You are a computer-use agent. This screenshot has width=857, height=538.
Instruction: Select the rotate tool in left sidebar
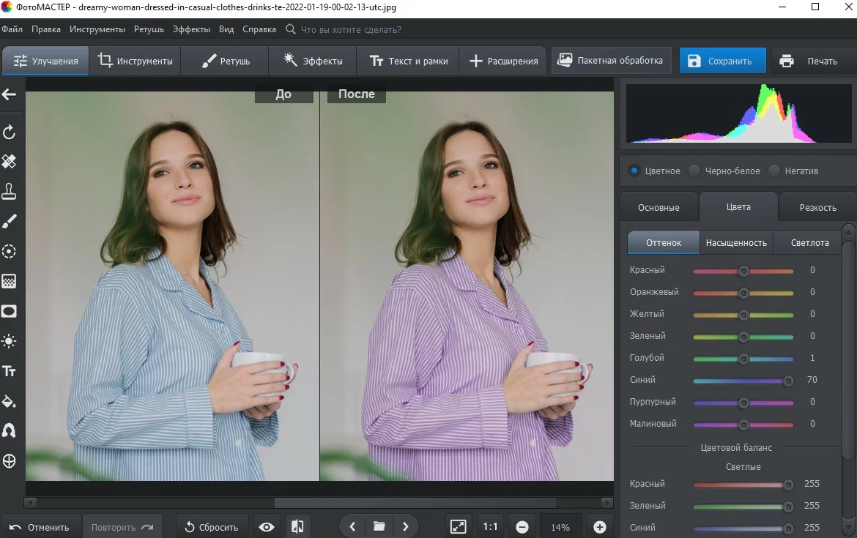coord(9,132)
